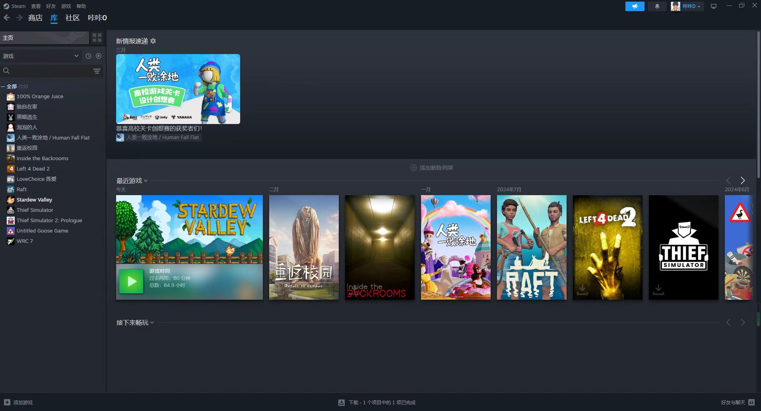
Task: Select Human Fall Flat in the sidebar list
Action: point(53,138)
